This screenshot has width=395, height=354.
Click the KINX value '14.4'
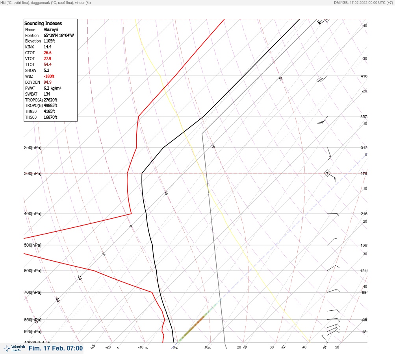tap(48, 47)
